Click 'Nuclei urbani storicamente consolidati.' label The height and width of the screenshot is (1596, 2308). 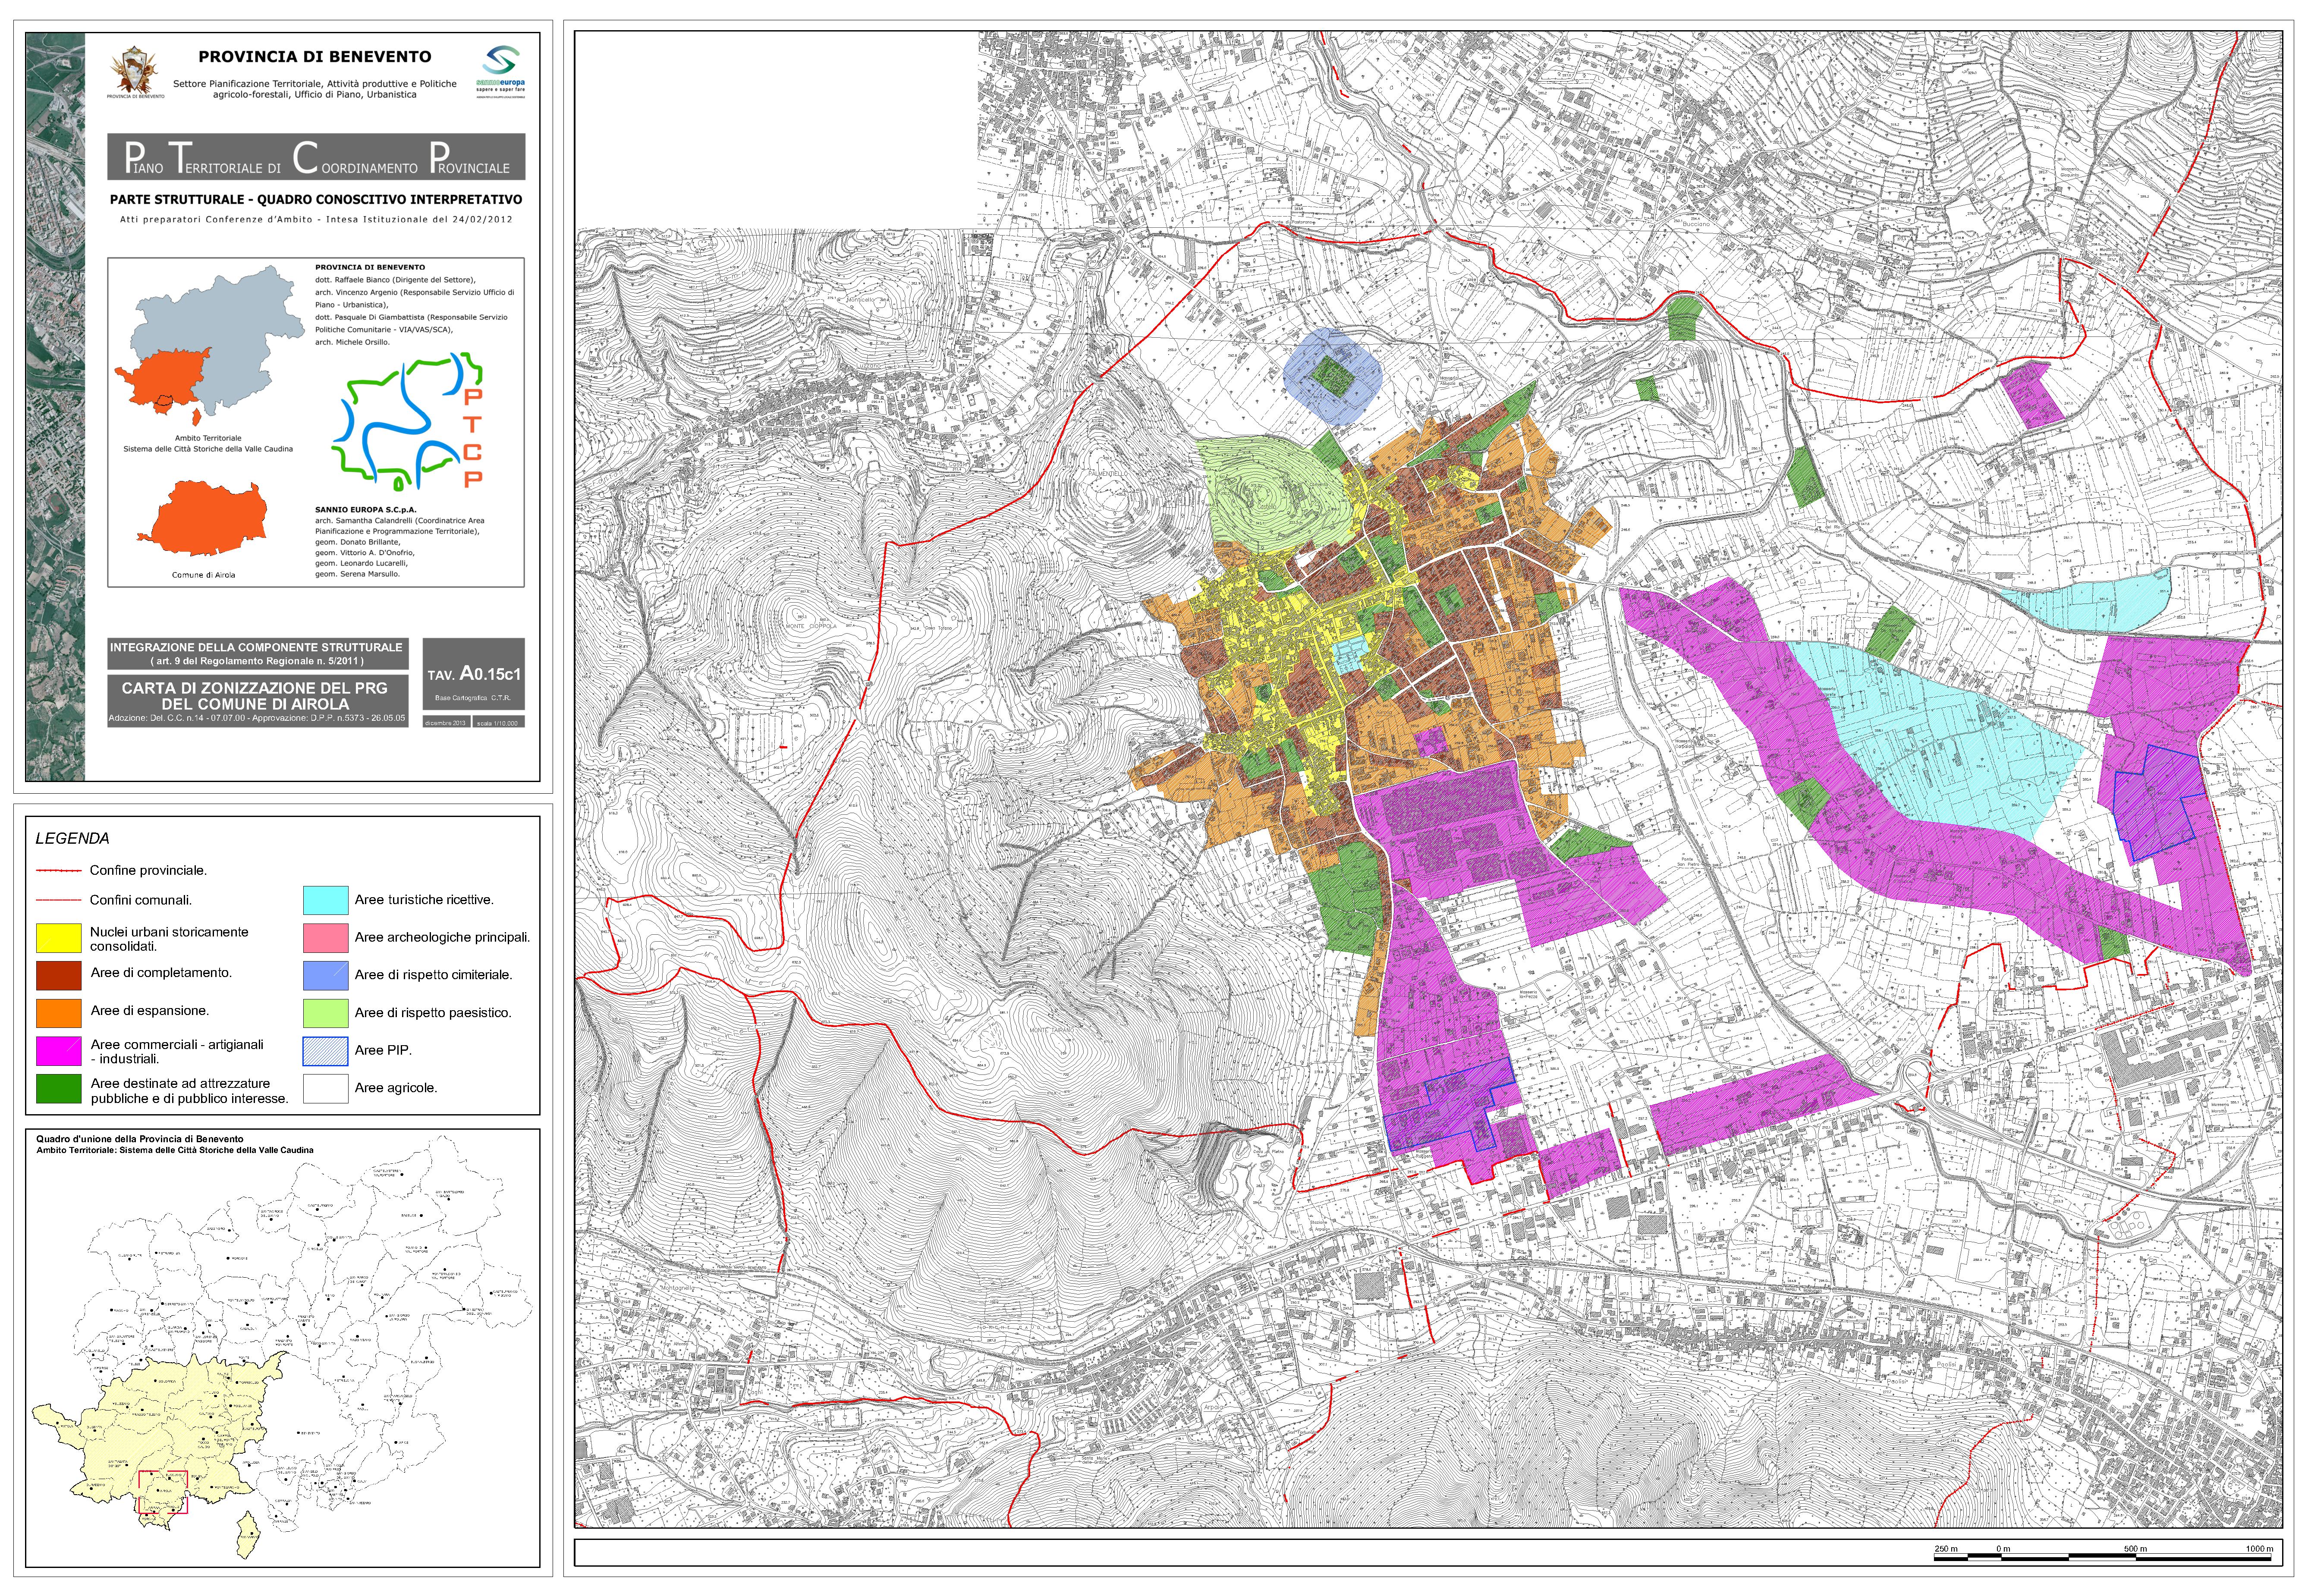[169, 939]
